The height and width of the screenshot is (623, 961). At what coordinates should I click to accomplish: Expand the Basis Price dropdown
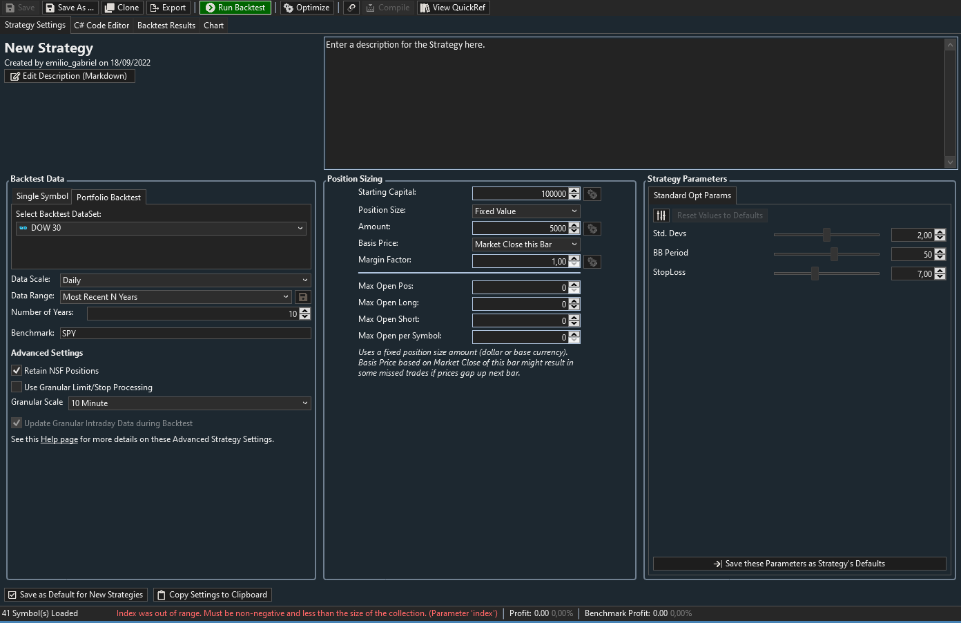click(526, 245)
